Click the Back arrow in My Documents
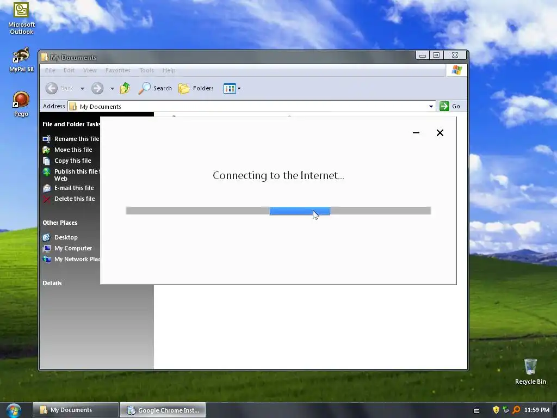The width and height of the screenshot is (557, 418). (52, 88)
